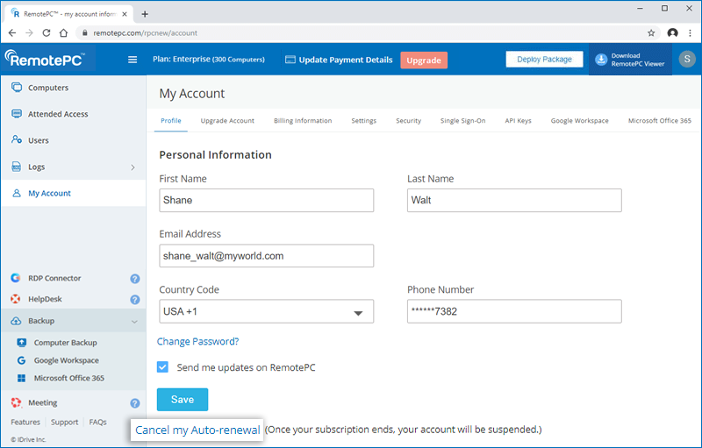This screenshot has width=702, height=448.
Task: Click the Email Address input field
Action: click(x=266, y=256)
